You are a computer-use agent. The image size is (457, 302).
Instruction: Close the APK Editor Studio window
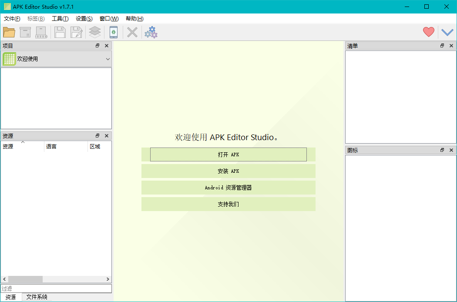tap(447, 7)
